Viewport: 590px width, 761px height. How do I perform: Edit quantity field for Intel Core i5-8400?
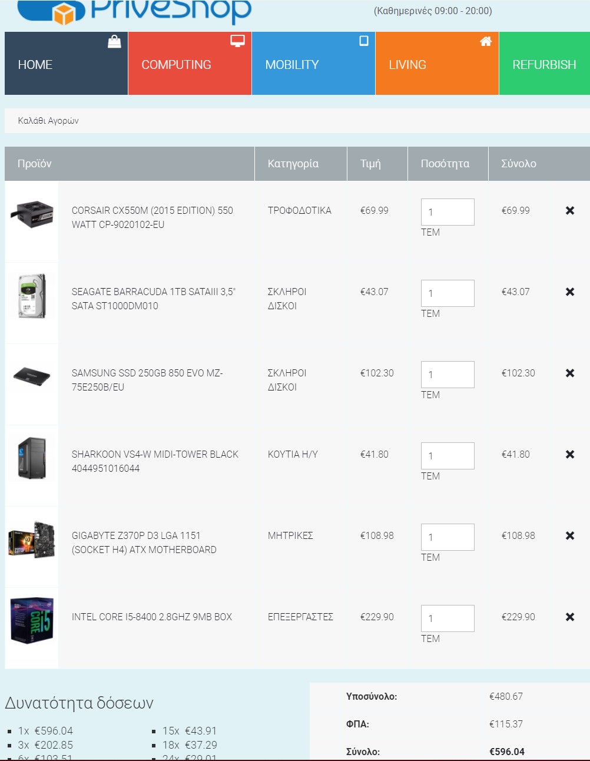point(448,618)
